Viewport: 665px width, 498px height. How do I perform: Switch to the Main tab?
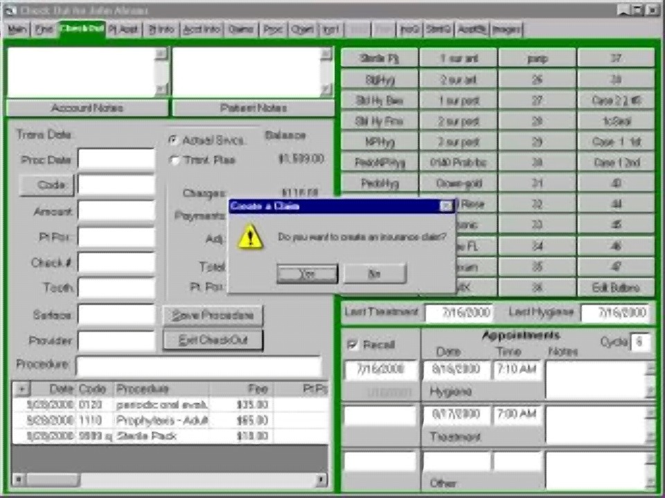click(17, 29)
